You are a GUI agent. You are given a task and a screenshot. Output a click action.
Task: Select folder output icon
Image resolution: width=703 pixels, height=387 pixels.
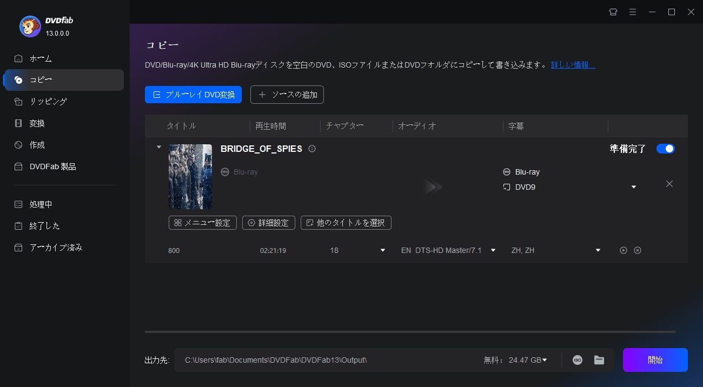click(x=599, y=360)
